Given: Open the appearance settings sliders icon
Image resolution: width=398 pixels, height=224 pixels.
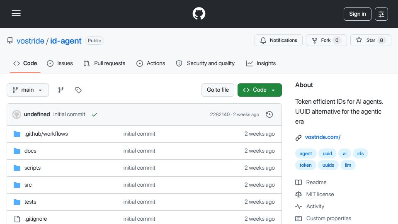Looking at the screenshot, I should click(x=381, y=14).
